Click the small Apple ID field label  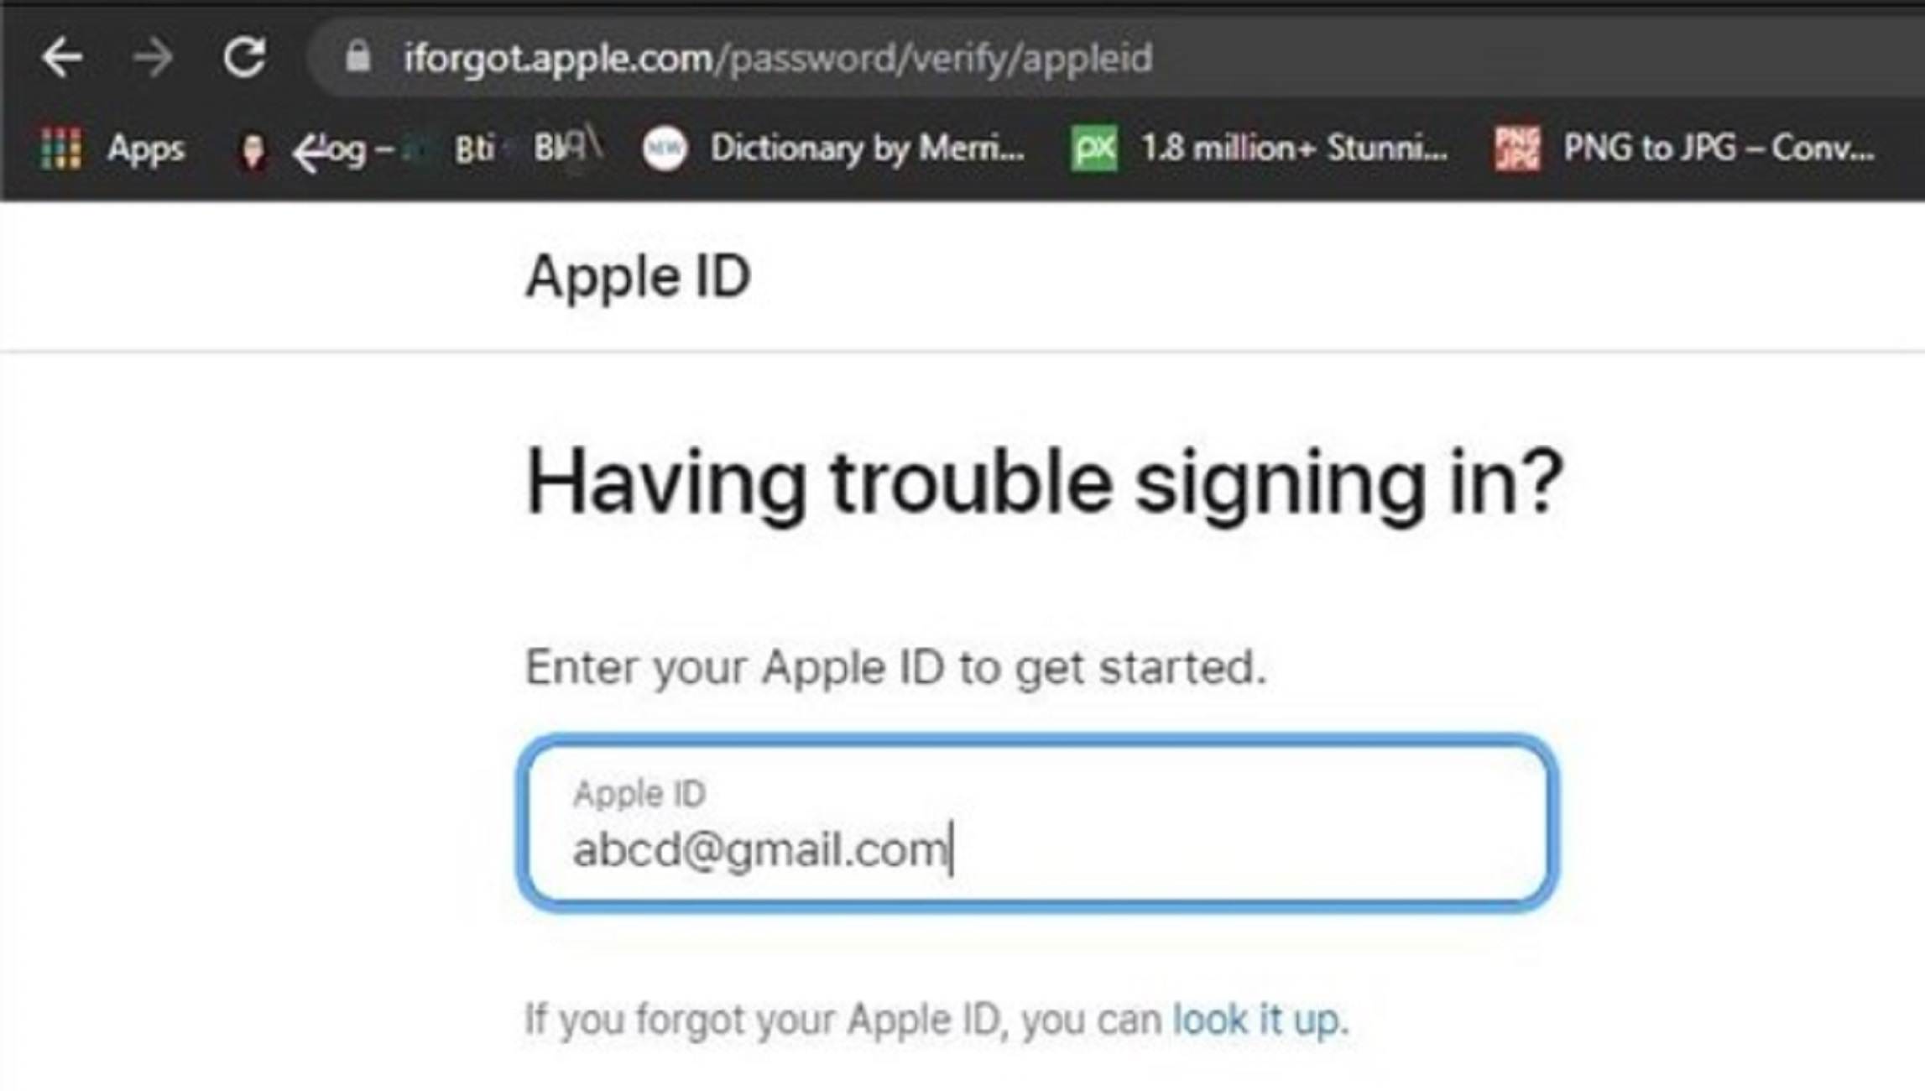click(x=639, y=793)
